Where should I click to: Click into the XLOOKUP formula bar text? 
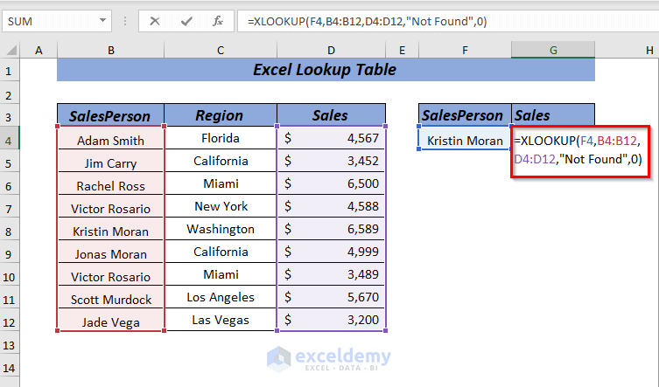click(x=367, y=21)
